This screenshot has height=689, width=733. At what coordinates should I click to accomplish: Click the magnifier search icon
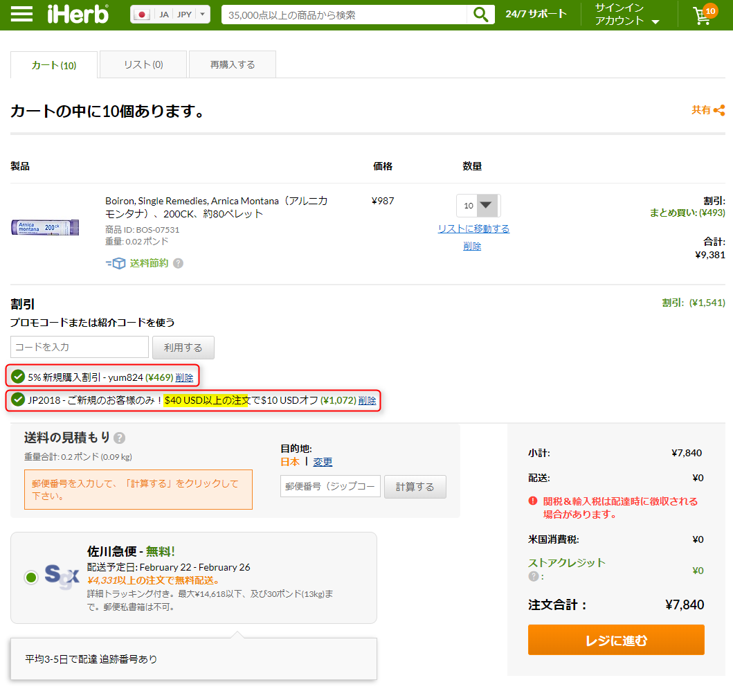(x=480, y=15)
